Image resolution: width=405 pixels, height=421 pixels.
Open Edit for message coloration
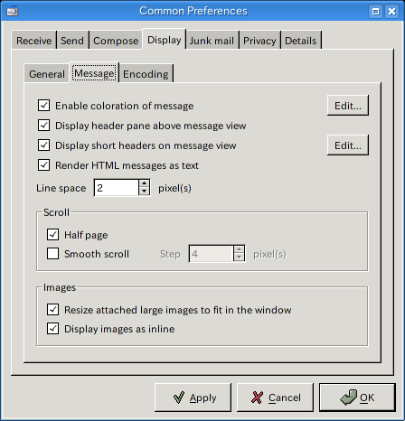point(348,106)
